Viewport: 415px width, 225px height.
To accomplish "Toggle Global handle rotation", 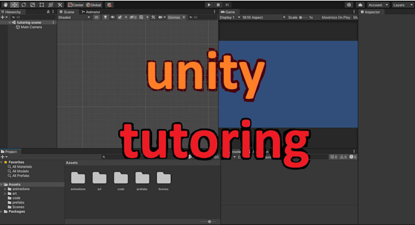I will point(94,5).
